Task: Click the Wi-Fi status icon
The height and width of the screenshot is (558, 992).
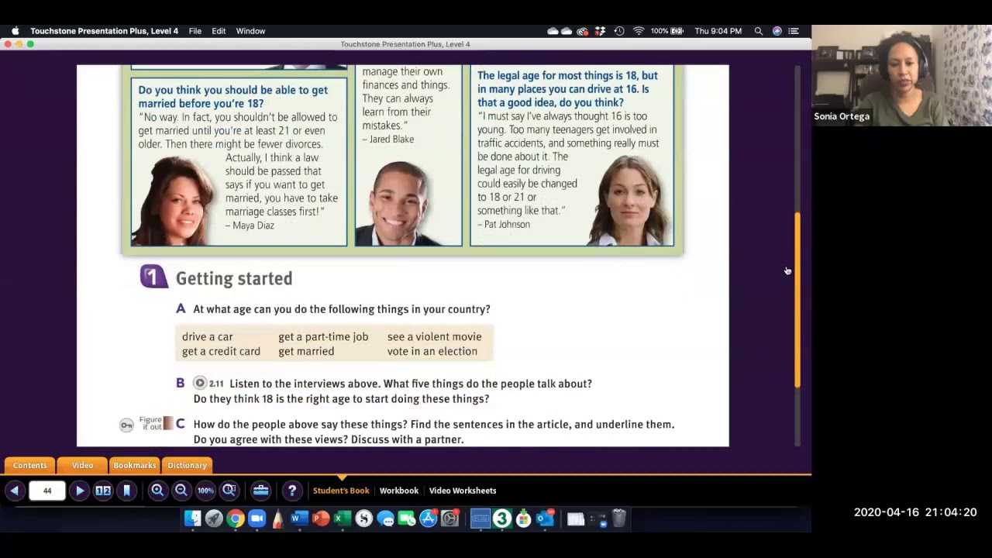Action: [639, 31]
